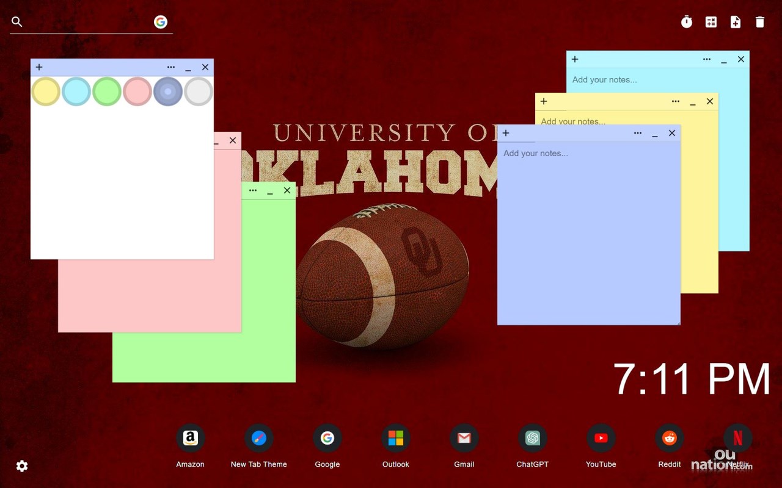
Task: Open the three-dot menu on the purple note
Action: [638, 133]
